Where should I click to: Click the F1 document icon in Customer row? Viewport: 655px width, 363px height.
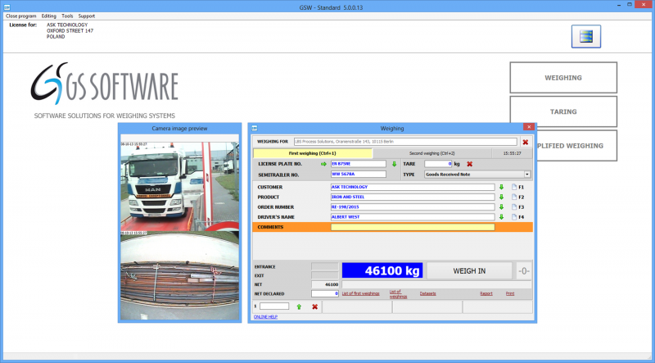[515, 187]
